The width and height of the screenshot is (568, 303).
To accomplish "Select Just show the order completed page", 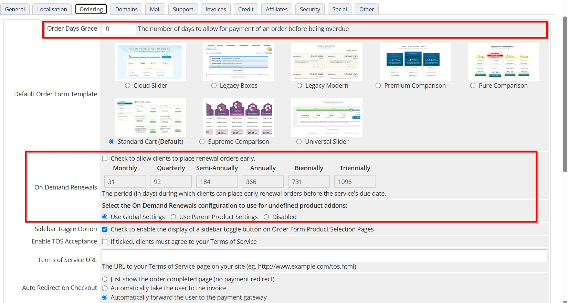I will 105,279.
